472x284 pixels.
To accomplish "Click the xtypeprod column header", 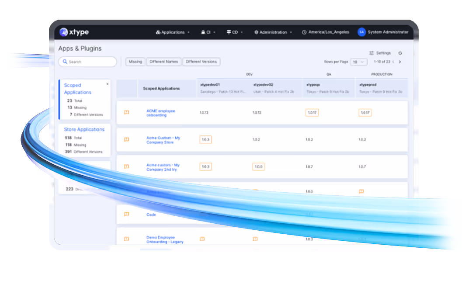I will coord(381,88).
